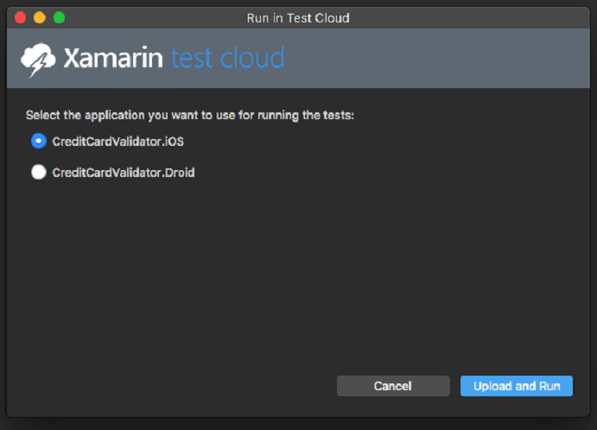Click the blue "test cloud" wordmark
Image resolution: width=597 pixels, height=430 pixels.
click(228, 58)
